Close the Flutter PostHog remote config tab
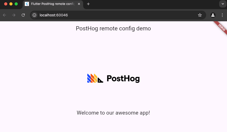The image size is (227, 132). [79, 4]
